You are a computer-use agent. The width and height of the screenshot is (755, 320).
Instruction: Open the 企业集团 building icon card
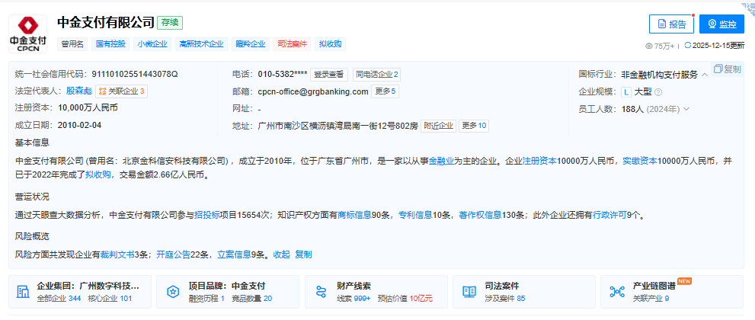[x=24, y=292]
